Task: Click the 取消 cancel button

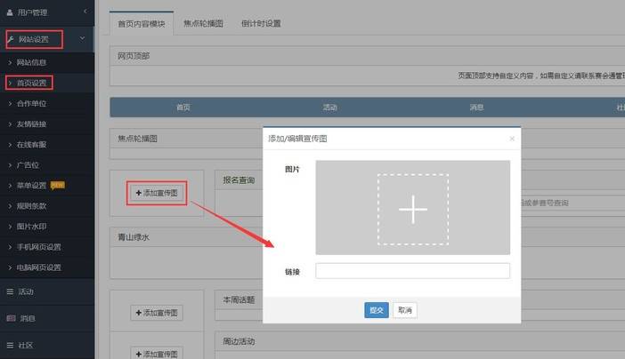Action: pos(404,310)
